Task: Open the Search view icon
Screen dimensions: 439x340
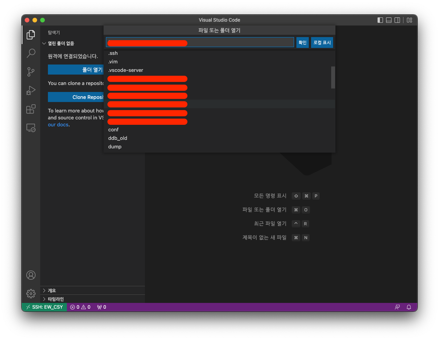Action: (31, 53)
